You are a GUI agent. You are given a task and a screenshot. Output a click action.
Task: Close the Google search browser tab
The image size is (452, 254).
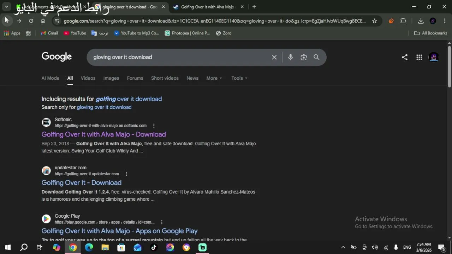[163, 7]
